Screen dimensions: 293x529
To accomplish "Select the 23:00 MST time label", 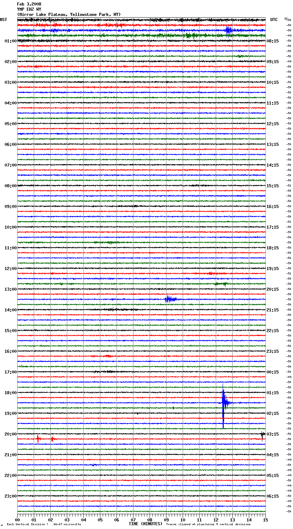I will click(x=11, y=496).
